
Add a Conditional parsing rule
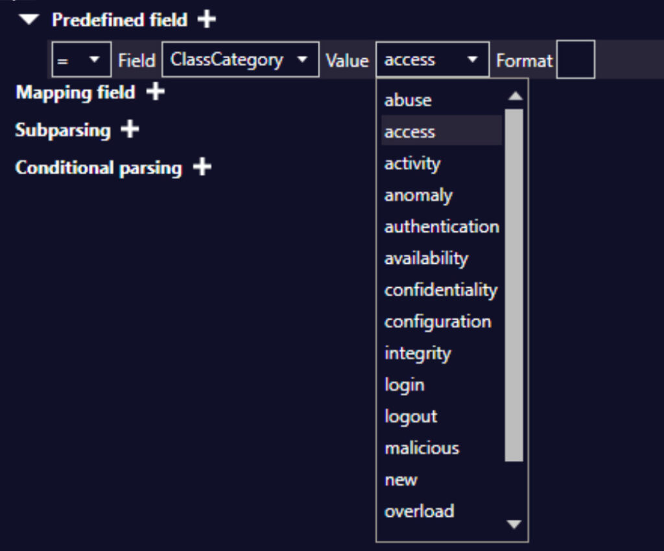coord(202,167)
